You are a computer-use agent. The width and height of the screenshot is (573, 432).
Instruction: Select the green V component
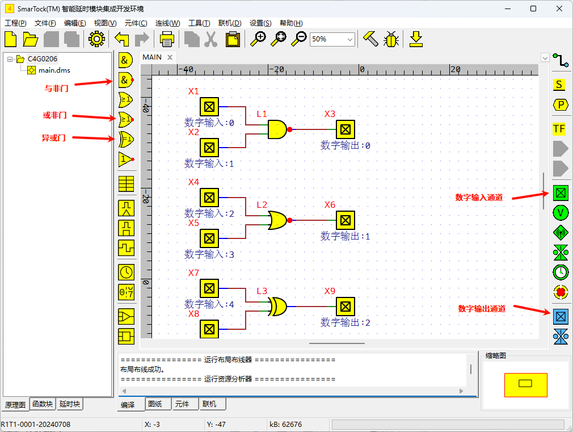[x=561, y=212]
